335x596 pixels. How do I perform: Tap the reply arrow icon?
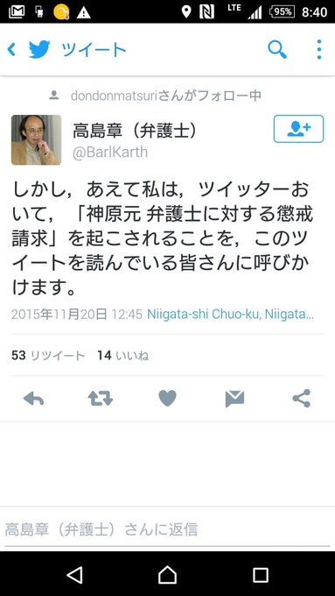tap(33, 399)
